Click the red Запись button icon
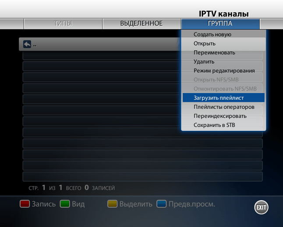Screen dimensions: 283x227 click(25, 204)
